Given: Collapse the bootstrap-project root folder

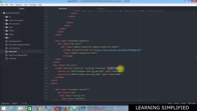Looking at the screenshot, I should click(2, 13).
